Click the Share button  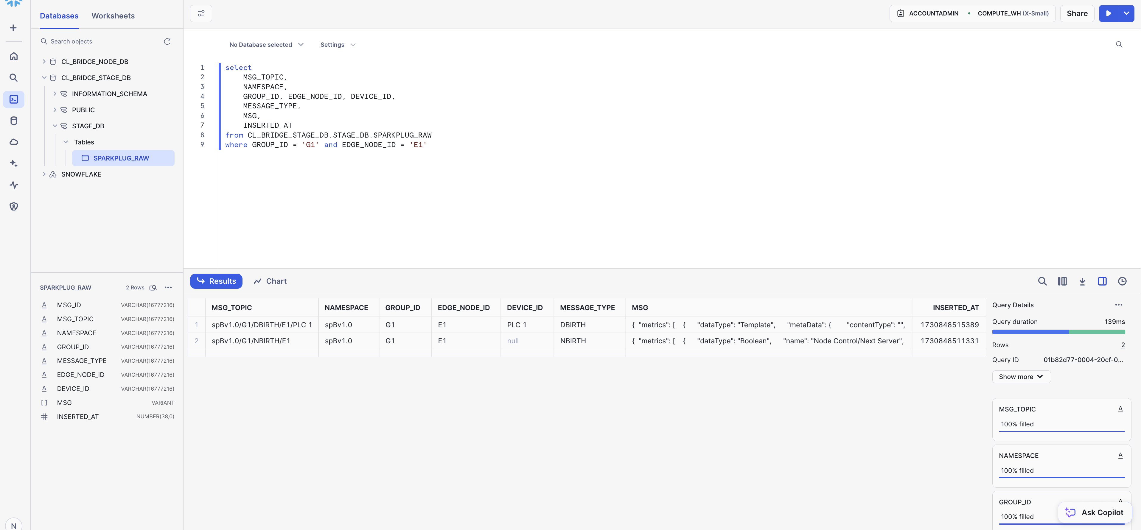[1077, 13]
